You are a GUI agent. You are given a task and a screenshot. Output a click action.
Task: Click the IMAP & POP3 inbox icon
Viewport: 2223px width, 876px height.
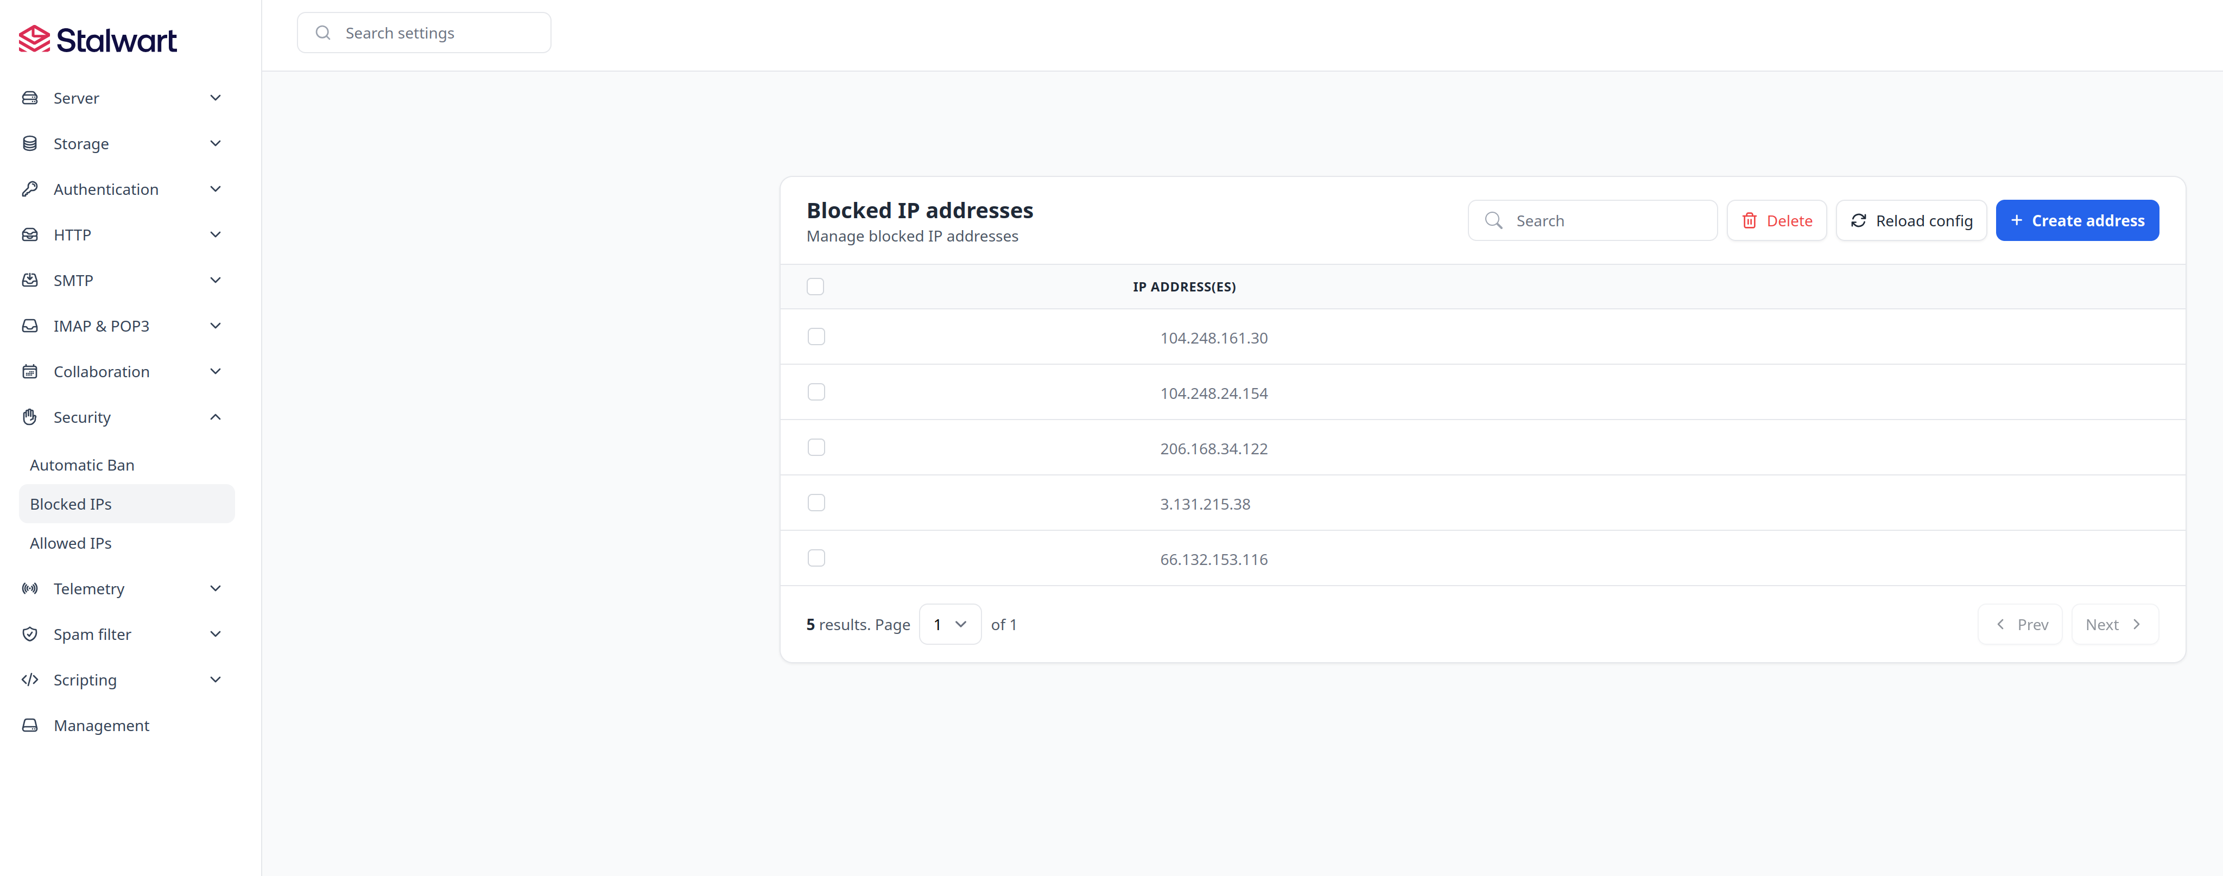pos(29,325)
